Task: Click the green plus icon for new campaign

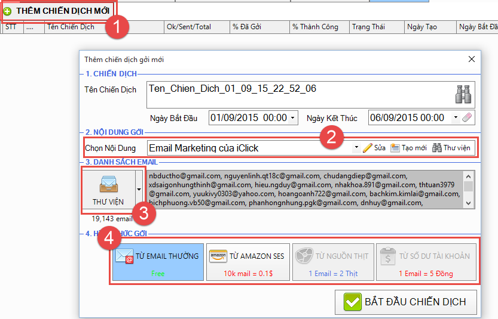Action: [x=7, y=11]
